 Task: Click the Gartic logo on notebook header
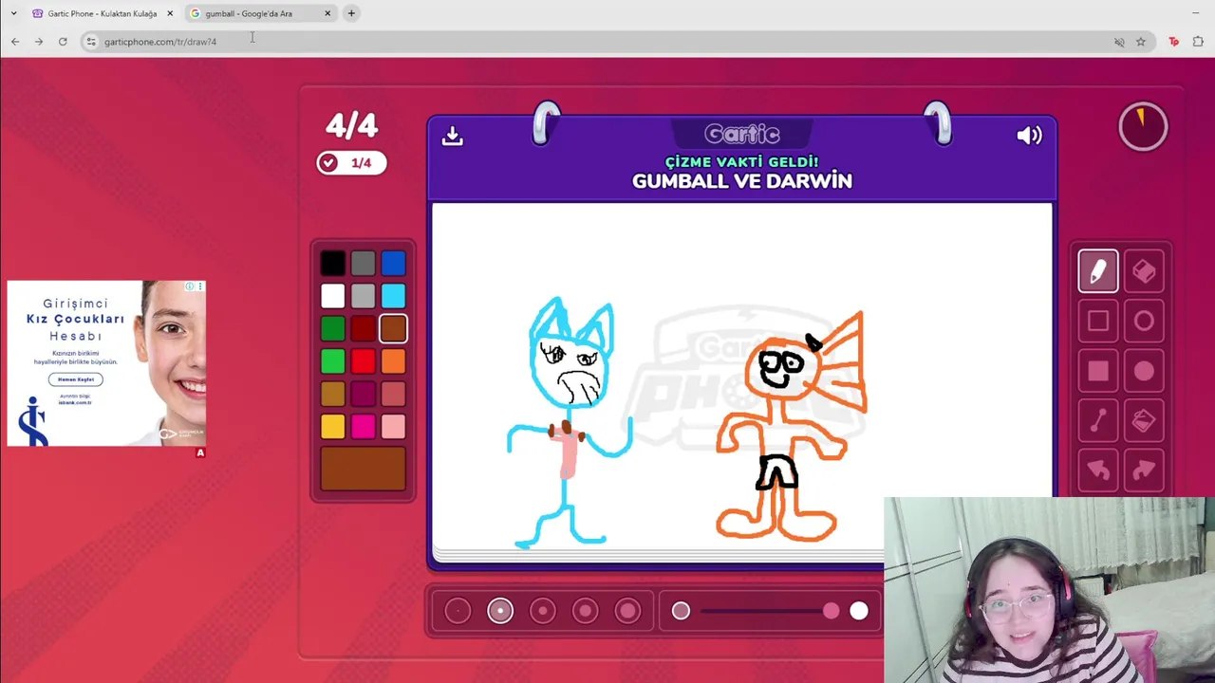tap(742, 135)
